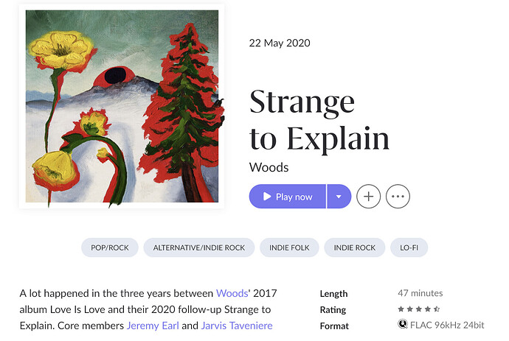Screen dimensions: 509x341
Task: Click the Strange to Explain album cover
Action: click(122, 106)
